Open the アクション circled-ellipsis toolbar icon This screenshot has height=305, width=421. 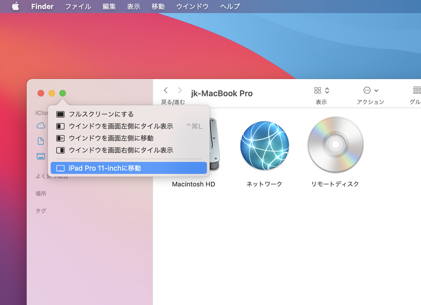368,90
